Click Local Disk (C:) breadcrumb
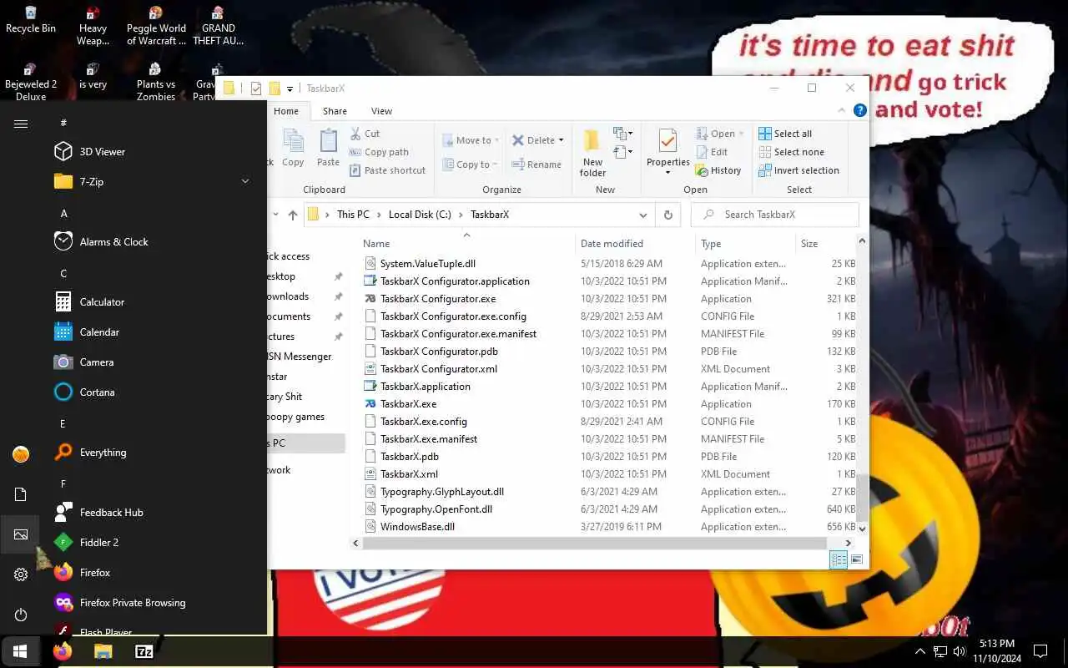The width and height of the screenshot is (1068, 668). 420,215
